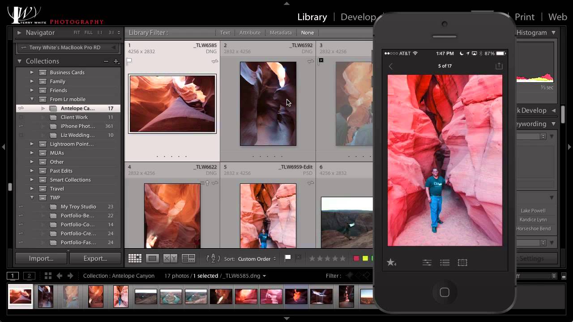Open the Library module
This screenshot has height=322, width=573.
(312, 17)
